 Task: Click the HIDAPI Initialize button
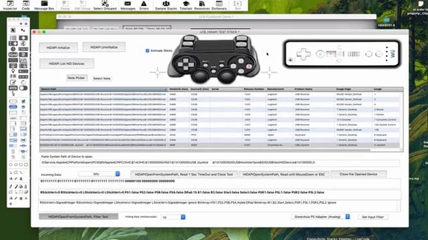(x=58, y=47)
